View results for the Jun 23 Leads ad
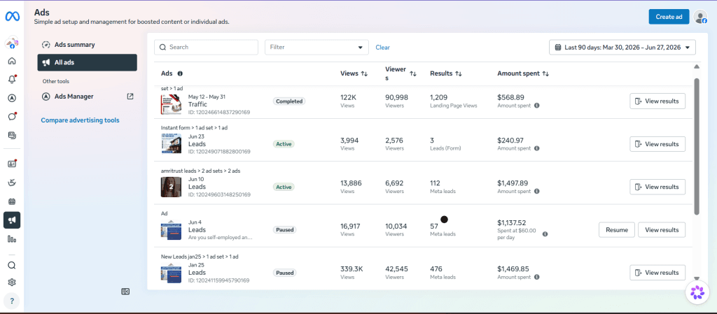Image resolution: width=717 pixels, height=314 pixels. point(657,144)
